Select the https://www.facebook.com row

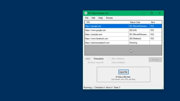pyautogui.click(x=123, y=39)
